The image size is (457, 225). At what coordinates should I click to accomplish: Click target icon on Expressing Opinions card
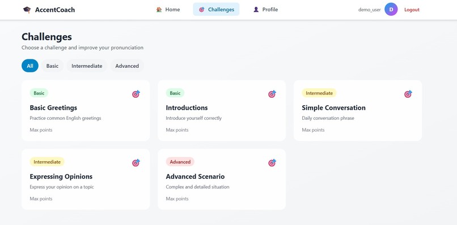point(136,163)
